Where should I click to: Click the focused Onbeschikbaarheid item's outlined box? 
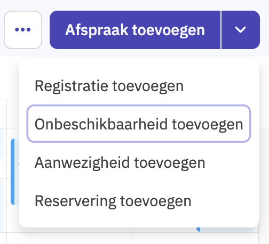pos(139,124)
